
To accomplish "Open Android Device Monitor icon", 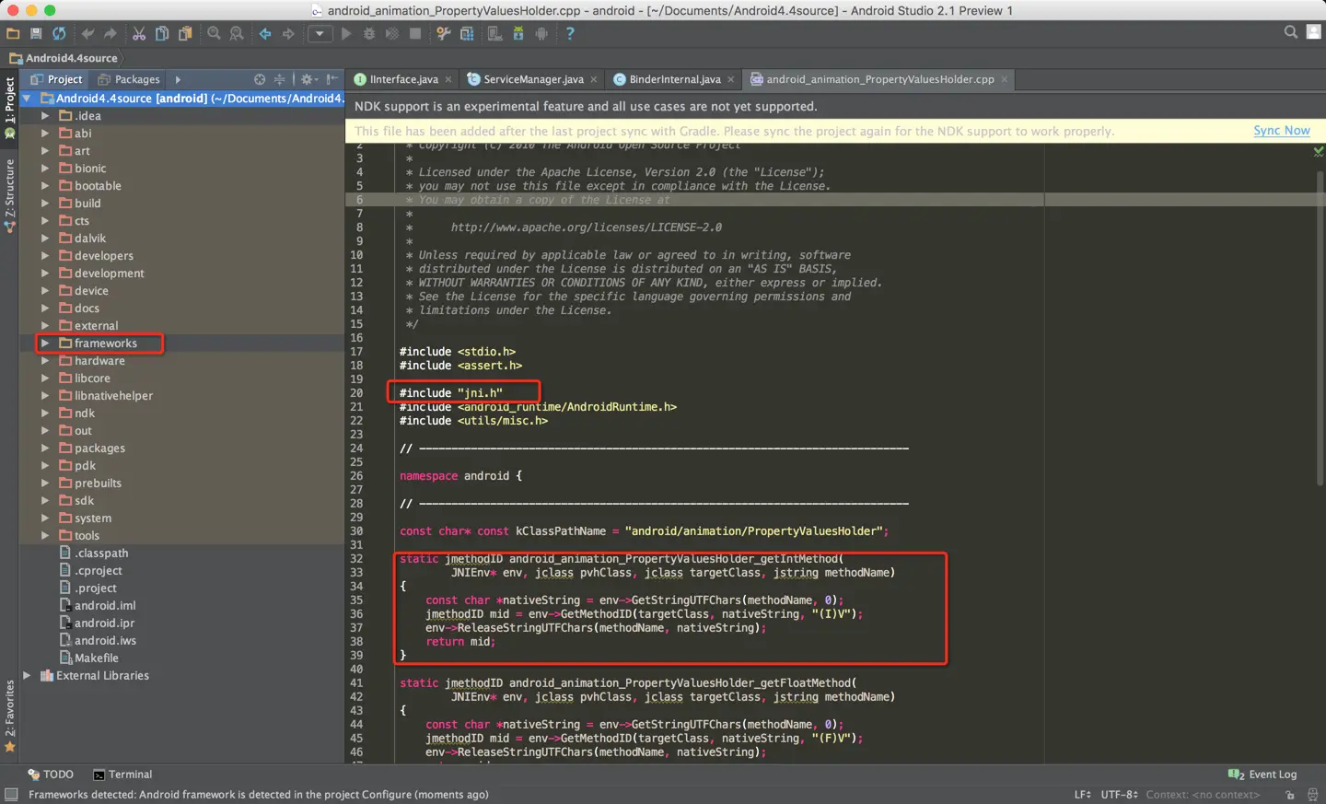I will coord(541,33).
